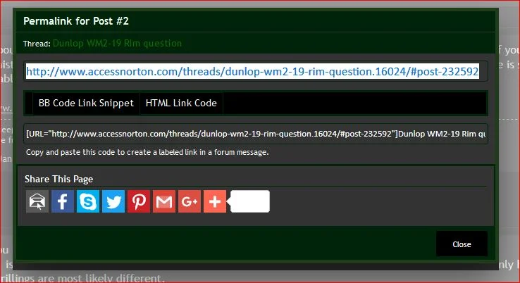Send the link using the Gmail icon

[x=164, y=201]
